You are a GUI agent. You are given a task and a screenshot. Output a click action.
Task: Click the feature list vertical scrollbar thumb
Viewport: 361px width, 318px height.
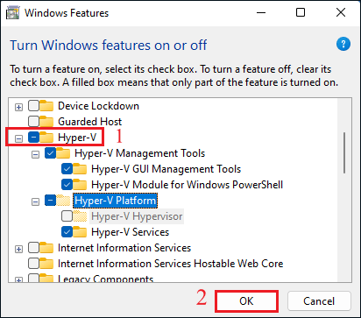click(x=344, y=152)
